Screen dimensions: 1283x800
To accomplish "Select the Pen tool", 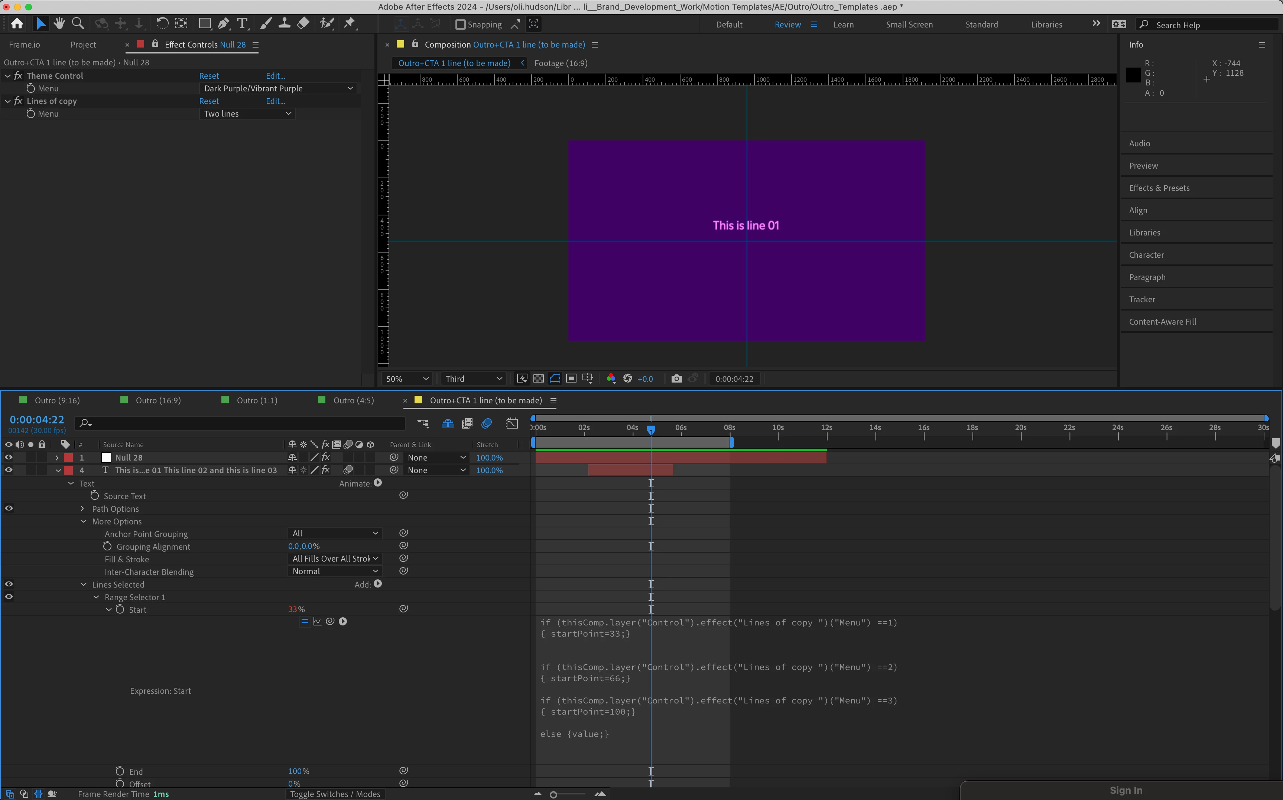I will [x=224, y=23].
